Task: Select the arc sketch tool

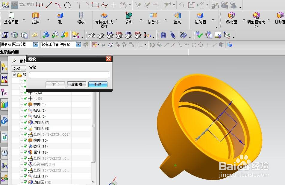Action: (58, 5)
